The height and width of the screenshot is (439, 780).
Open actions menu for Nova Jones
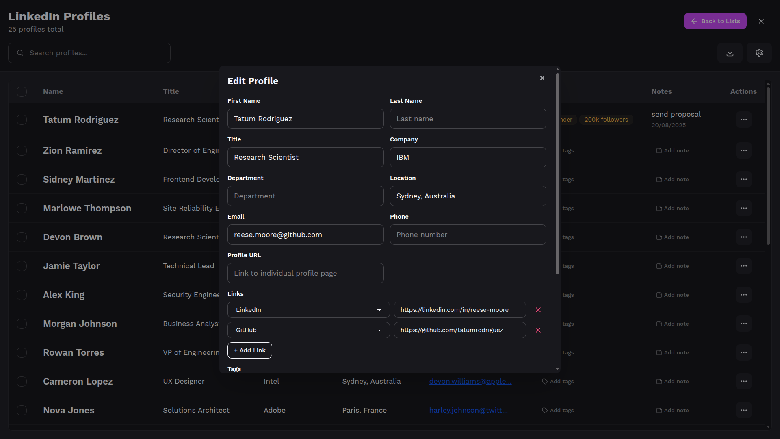pyautogui.click(x=743, y=410)
